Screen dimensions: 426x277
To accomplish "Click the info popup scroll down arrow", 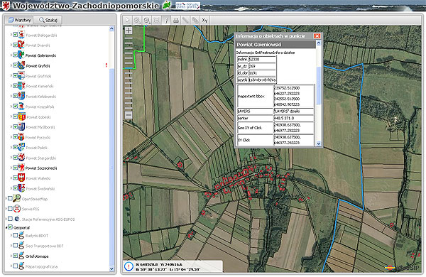I will [x=319, y=143].
